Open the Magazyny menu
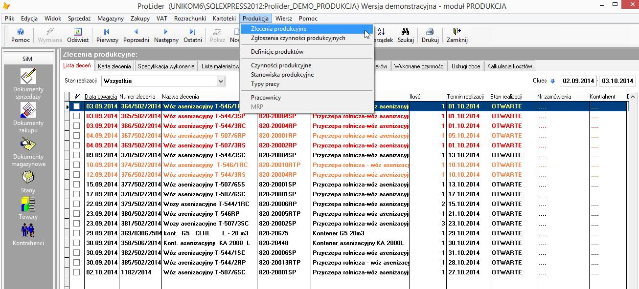This screenshot has height=289, width=639. pyautogui.click(x=110, y=18)
